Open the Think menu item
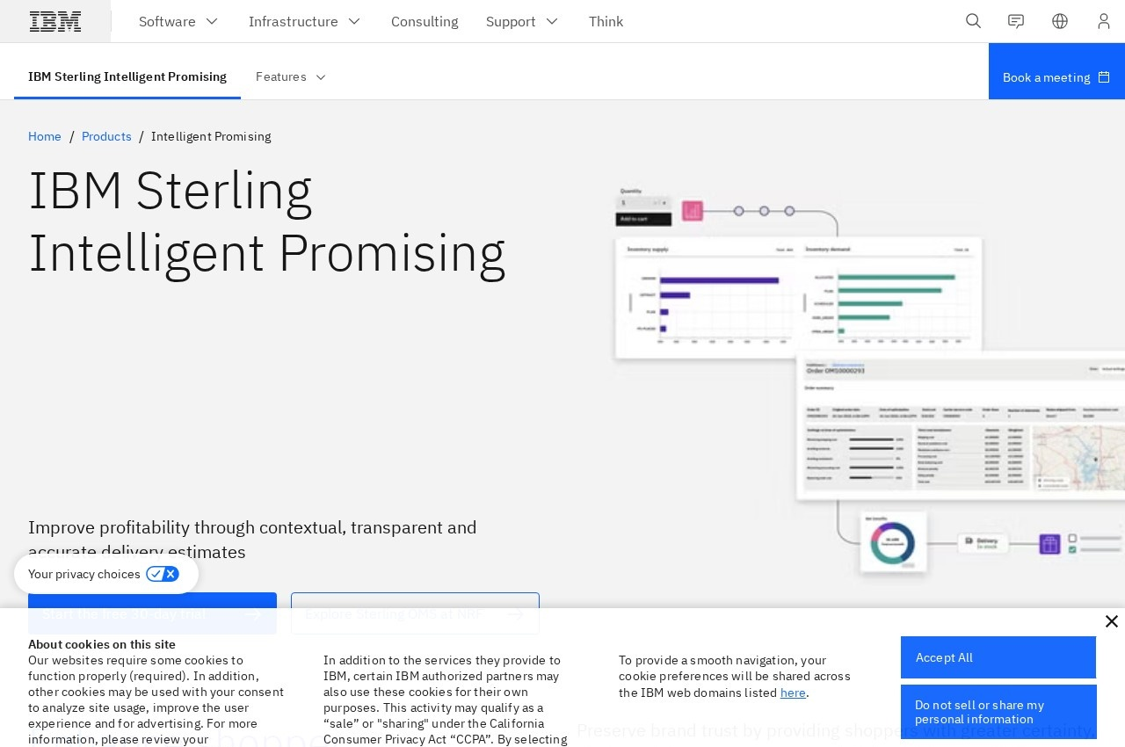This screenshot has width=1125, height=747. pos(606,21)
